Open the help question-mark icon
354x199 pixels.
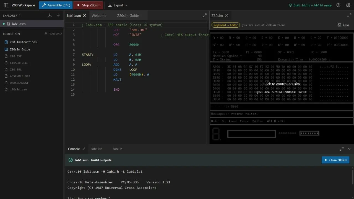coord(338,5)
